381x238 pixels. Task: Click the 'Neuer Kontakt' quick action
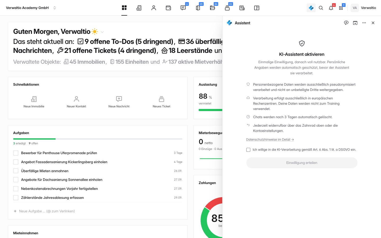pyautogui.click(x=76, y=102)
